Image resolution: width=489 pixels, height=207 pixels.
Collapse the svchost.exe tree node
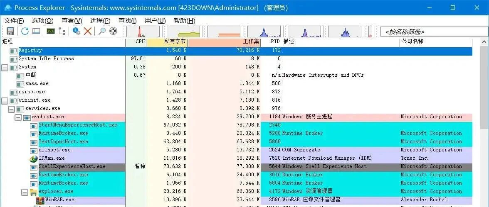[18, 117]
